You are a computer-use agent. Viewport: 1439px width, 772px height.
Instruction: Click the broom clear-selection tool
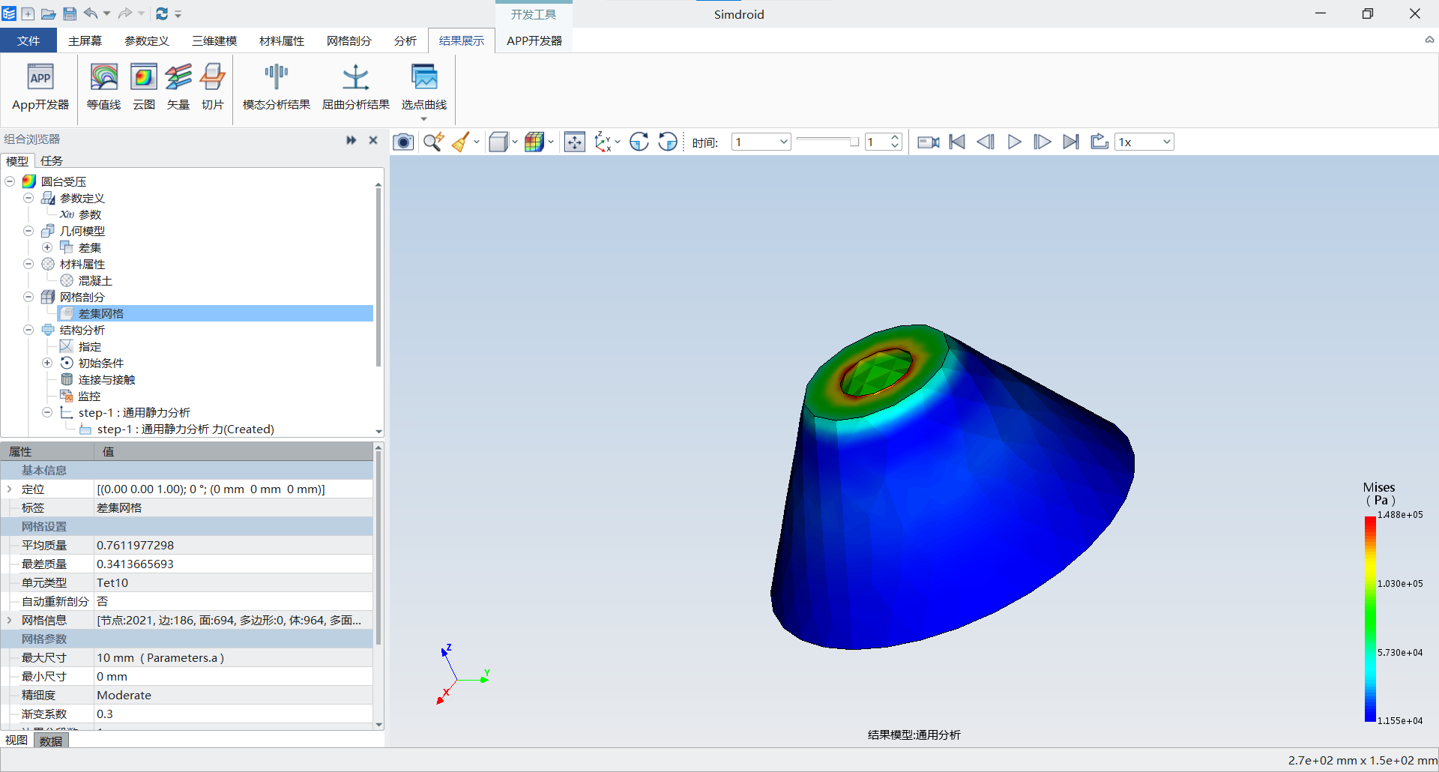click(461, 142)
